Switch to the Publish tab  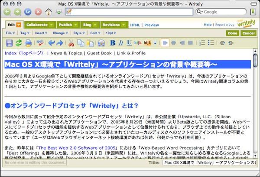coord(68,25)
